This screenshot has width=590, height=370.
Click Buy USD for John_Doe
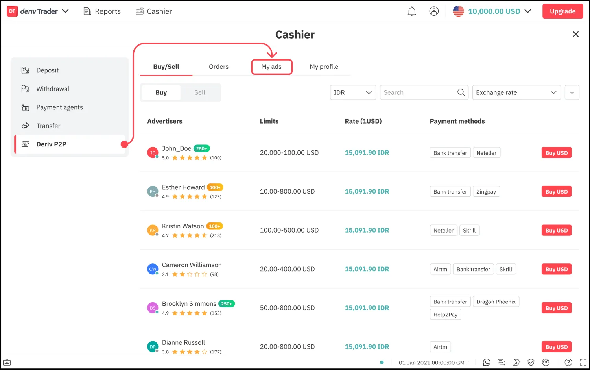557,153
